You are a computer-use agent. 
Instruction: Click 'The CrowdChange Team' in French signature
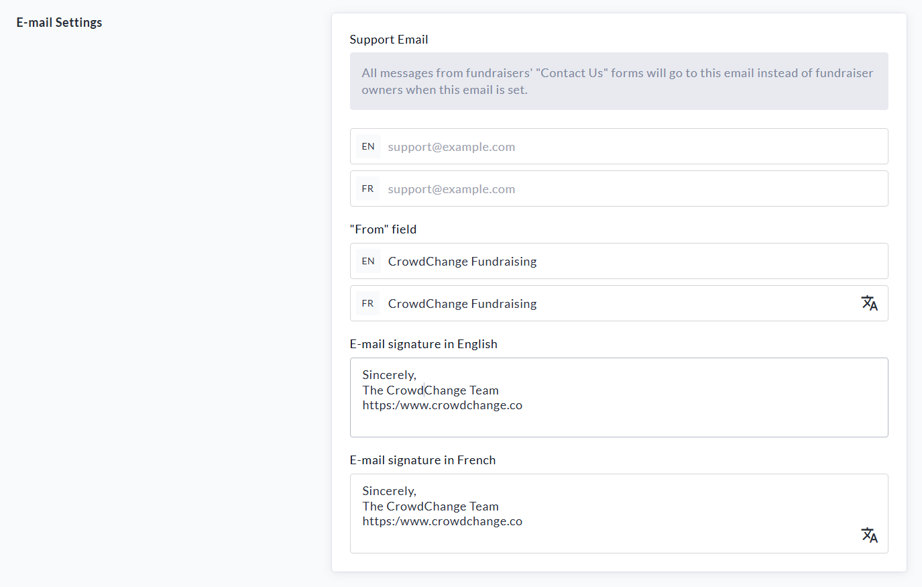pyautogui.click(x=430, y=506)
